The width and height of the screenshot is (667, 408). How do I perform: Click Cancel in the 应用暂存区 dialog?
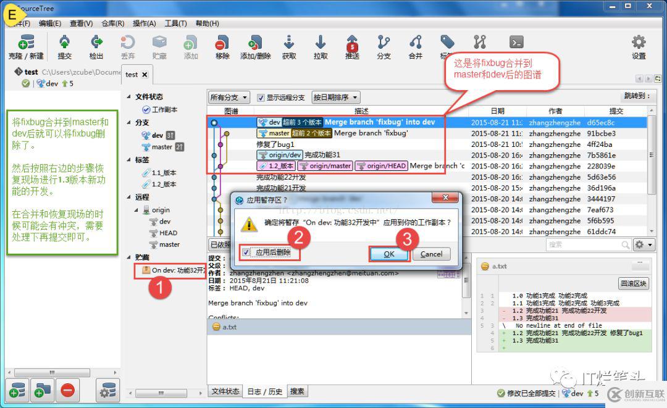pos(431,254)
